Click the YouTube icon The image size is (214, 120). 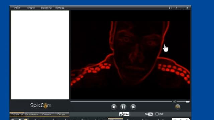(x=148, y=114)
